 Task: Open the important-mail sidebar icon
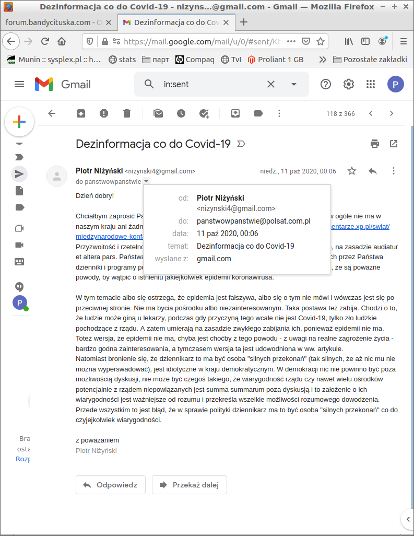pos(19,157)
